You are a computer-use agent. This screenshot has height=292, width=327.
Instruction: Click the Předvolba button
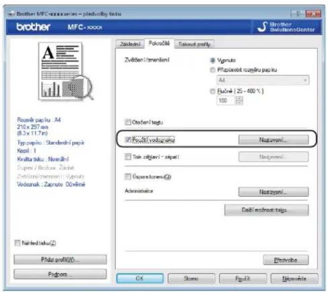286,260
